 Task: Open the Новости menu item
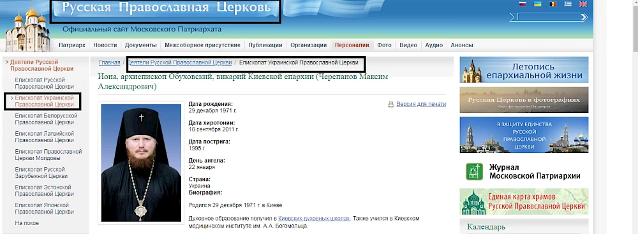[105, 45]
